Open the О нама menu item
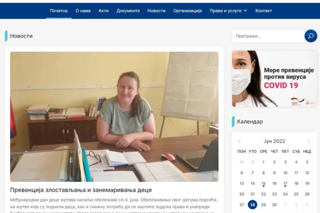The width and height of the screenshot is (320, 213). [83, 11]
